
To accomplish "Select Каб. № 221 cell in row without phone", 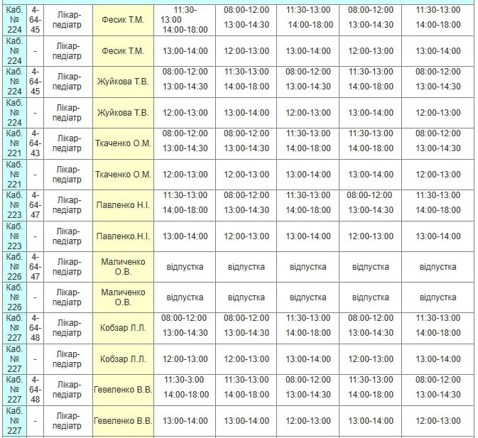I will point(14,175).
